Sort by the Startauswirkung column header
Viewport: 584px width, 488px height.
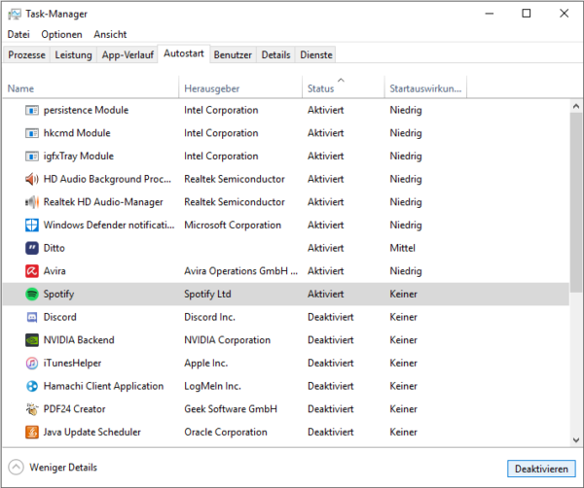425,87
